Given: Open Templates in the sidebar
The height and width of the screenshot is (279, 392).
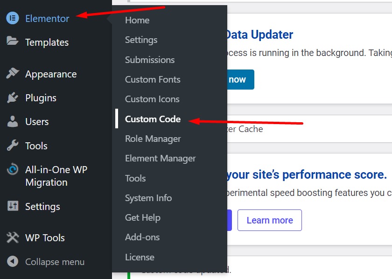Looking at the screenshot, I should click(x=47, y=42).
